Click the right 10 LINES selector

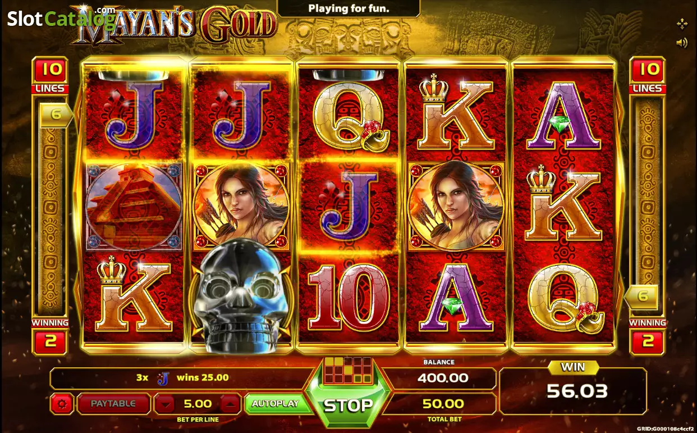coord(648,75)
